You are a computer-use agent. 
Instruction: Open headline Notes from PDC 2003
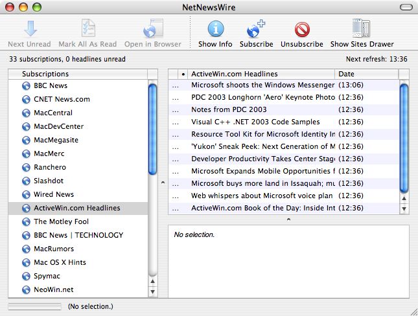(x=229, y=109)
